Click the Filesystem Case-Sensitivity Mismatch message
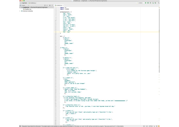This screenshot has width=179, height=127. click(73, 126)
